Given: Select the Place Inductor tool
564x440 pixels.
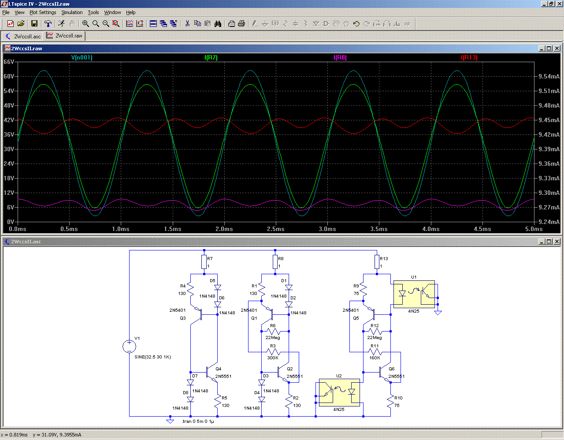Looking at the screenshot, I should tap(306, 24).
